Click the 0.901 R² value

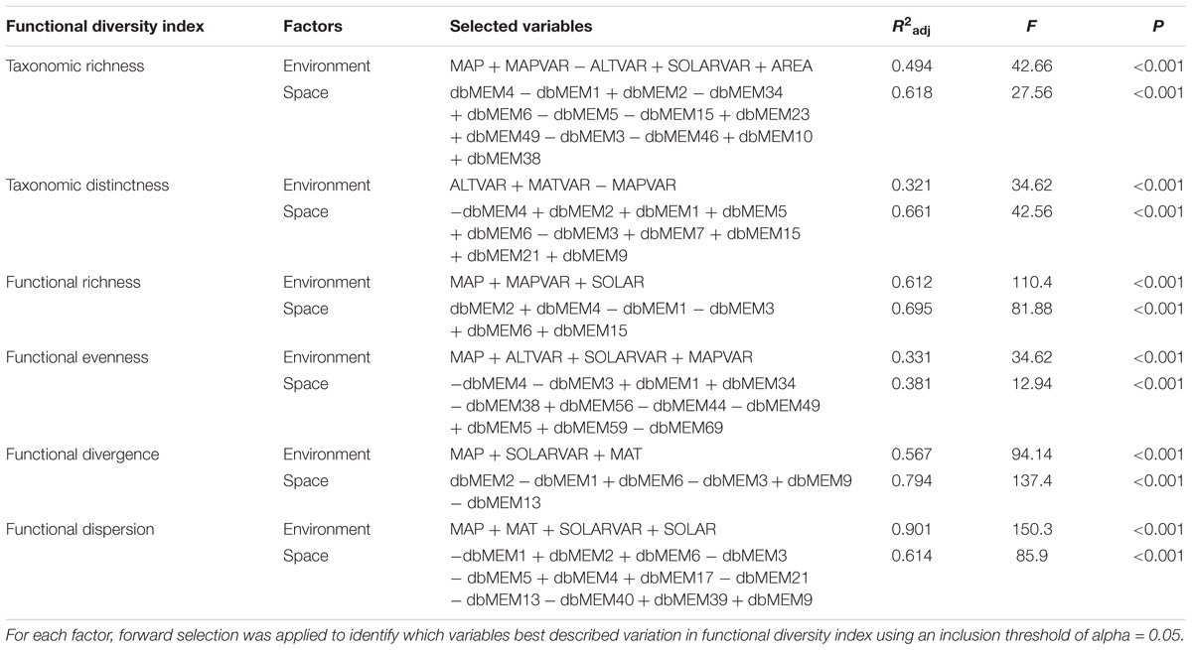(x=910, y=529)
